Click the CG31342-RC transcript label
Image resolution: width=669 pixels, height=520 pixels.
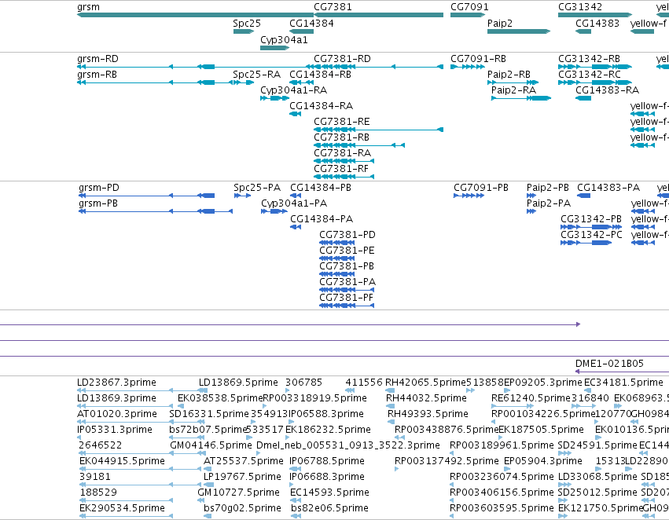pyautogui.click(x=590, y=75)
